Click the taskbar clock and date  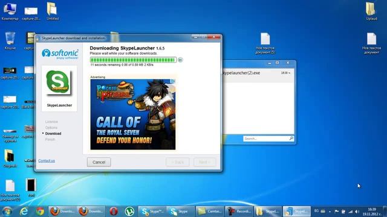pos(372,212)
